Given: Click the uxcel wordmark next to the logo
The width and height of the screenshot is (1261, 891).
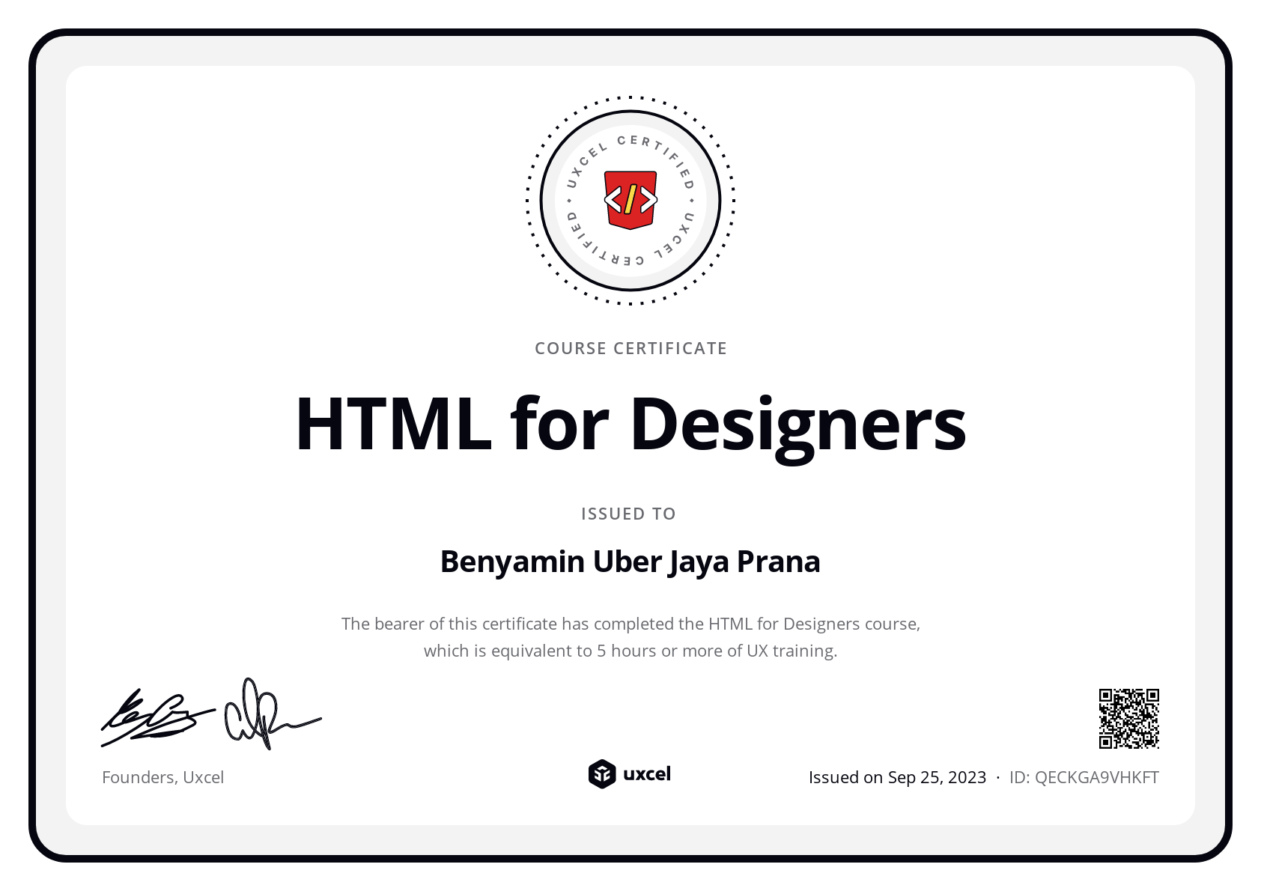Looking at the screenshot, I should coord(648,774).
